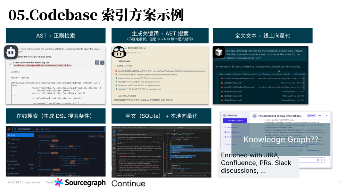Click the Unblocked logo icon

[225, 115]
